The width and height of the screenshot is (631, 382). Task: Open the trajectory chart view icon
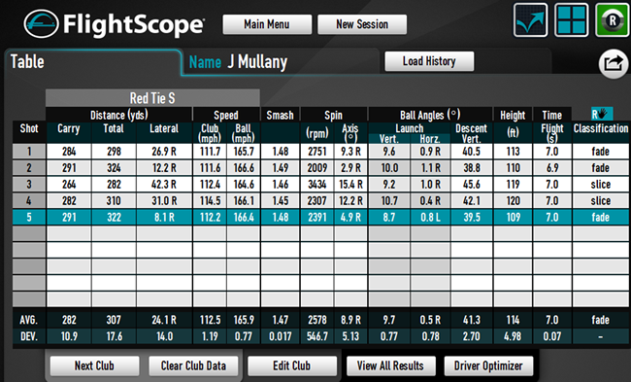[x=530, y=20]
